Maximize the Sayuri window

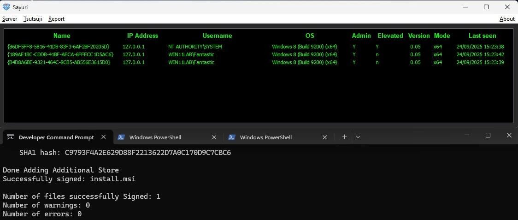486,7
